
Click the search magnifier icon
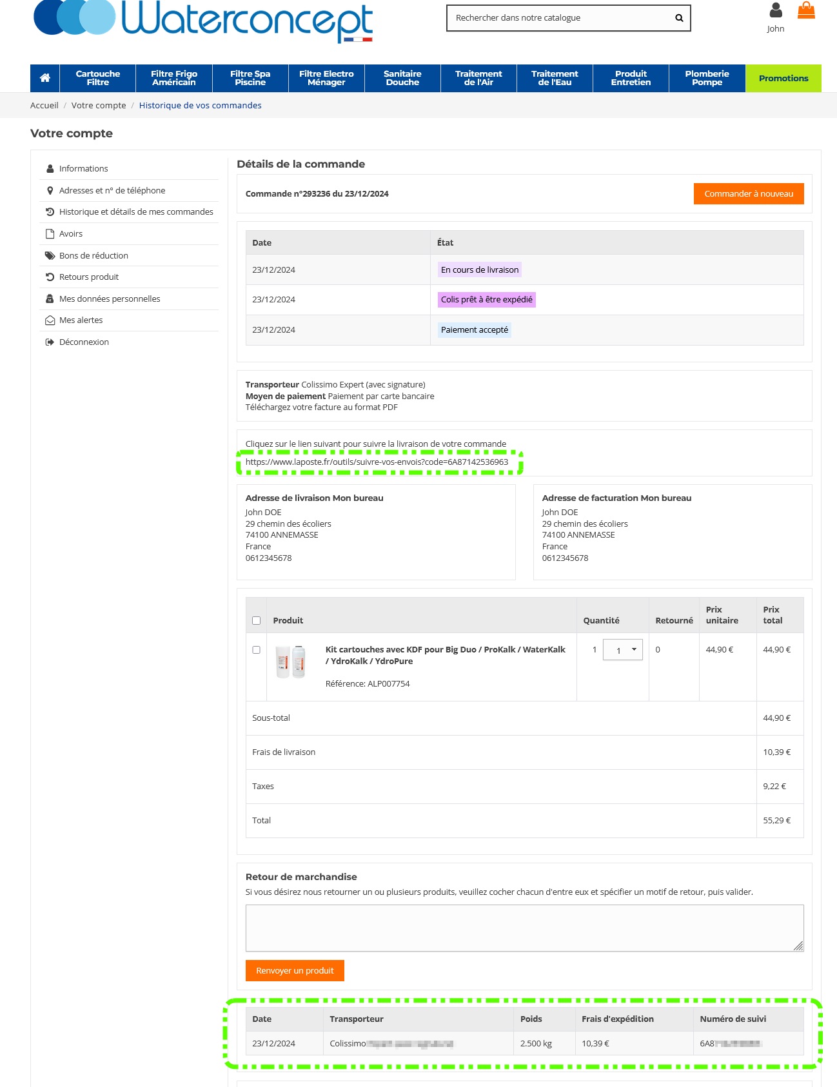point(679,18)
